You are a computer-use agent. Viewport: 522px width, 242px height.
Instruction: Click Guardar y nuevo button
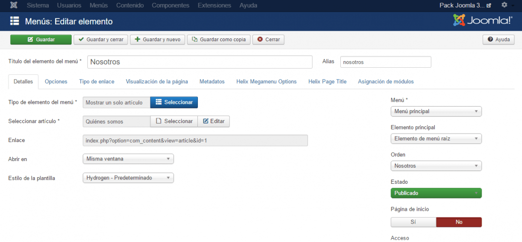(x=158, y=40)
